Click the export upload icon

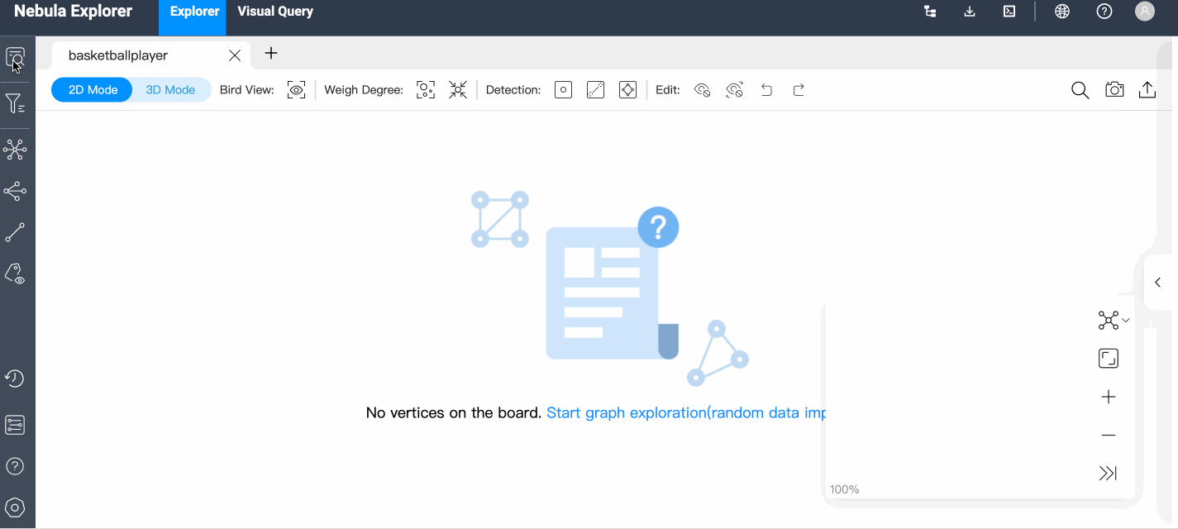1147,90
